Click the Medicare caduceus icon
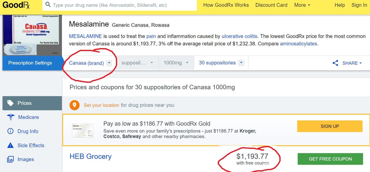This screenshot has width=370, height=172. (10, 117)
